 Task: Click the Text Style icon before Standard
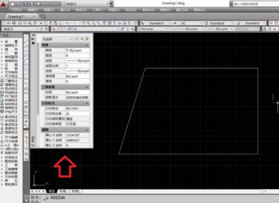[x=143, y=23]
